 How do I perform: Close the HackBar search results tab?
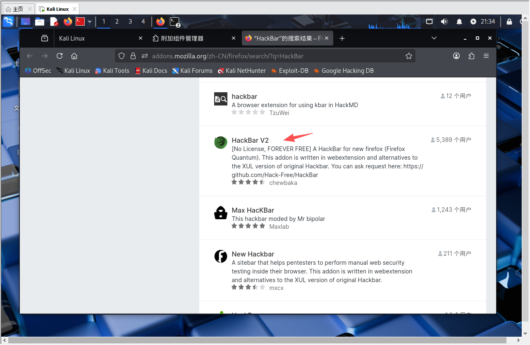coord(327,38)
